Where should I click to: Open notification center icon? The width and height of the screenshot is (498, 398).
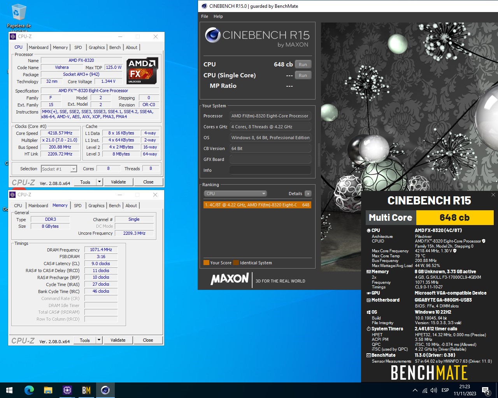tap(486, 390)
